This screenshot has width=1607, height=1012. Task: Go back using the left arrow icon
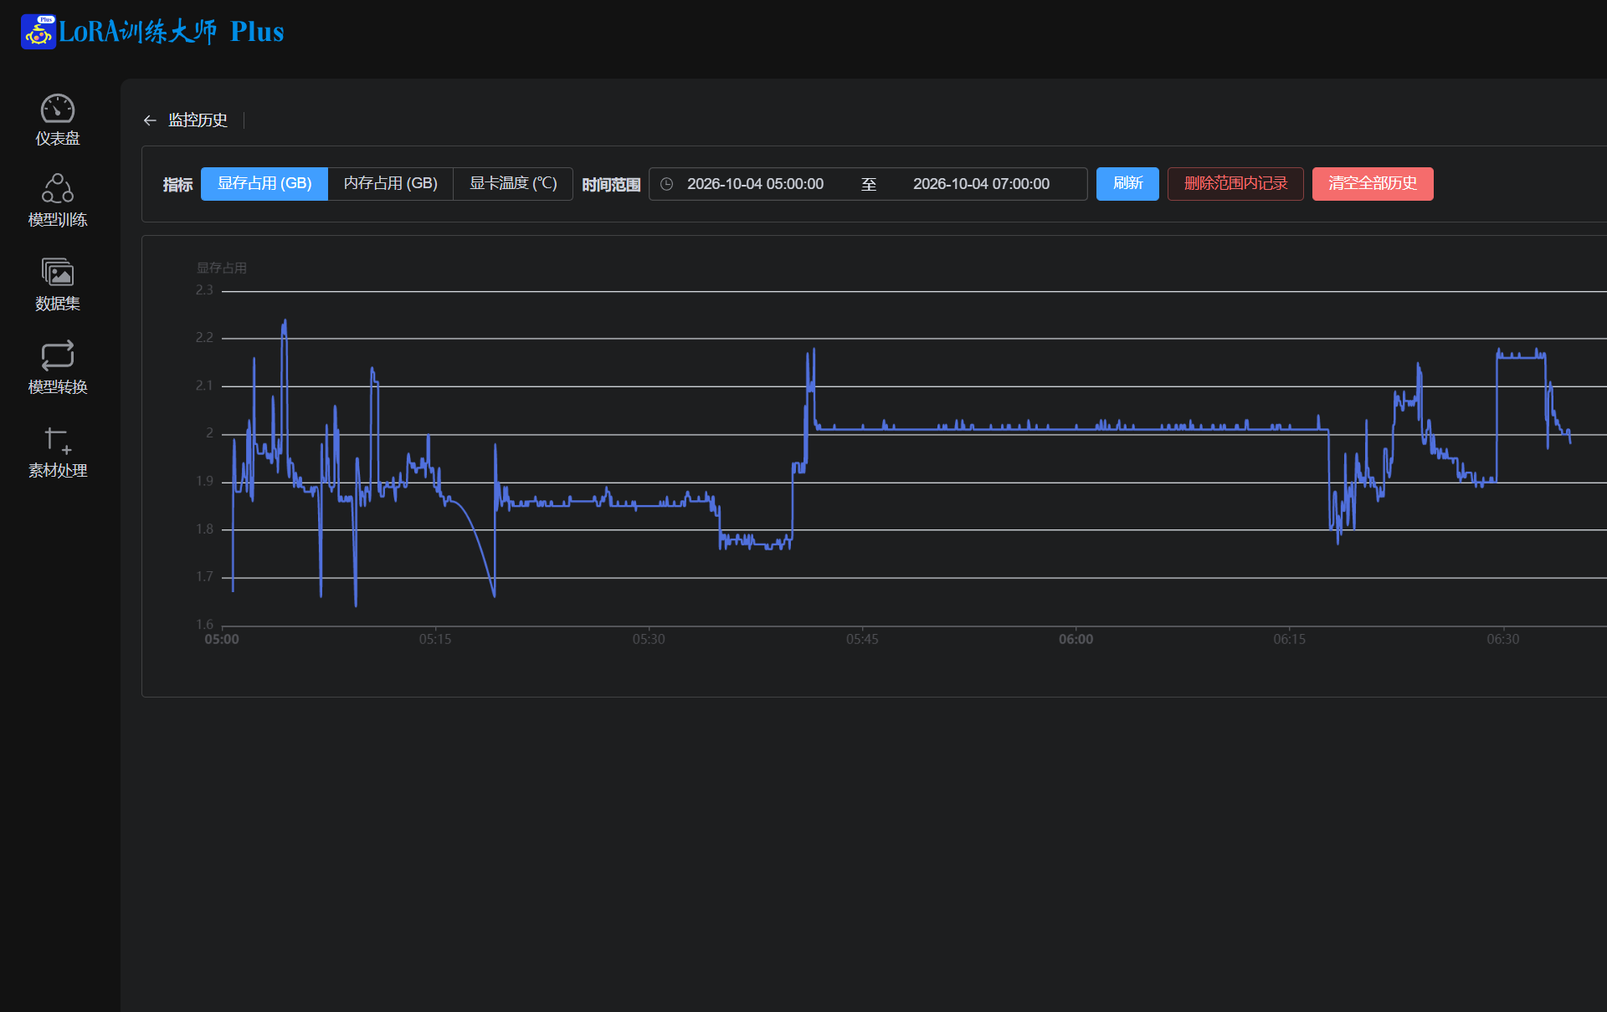pyautogui.click(x=150, y=120)
